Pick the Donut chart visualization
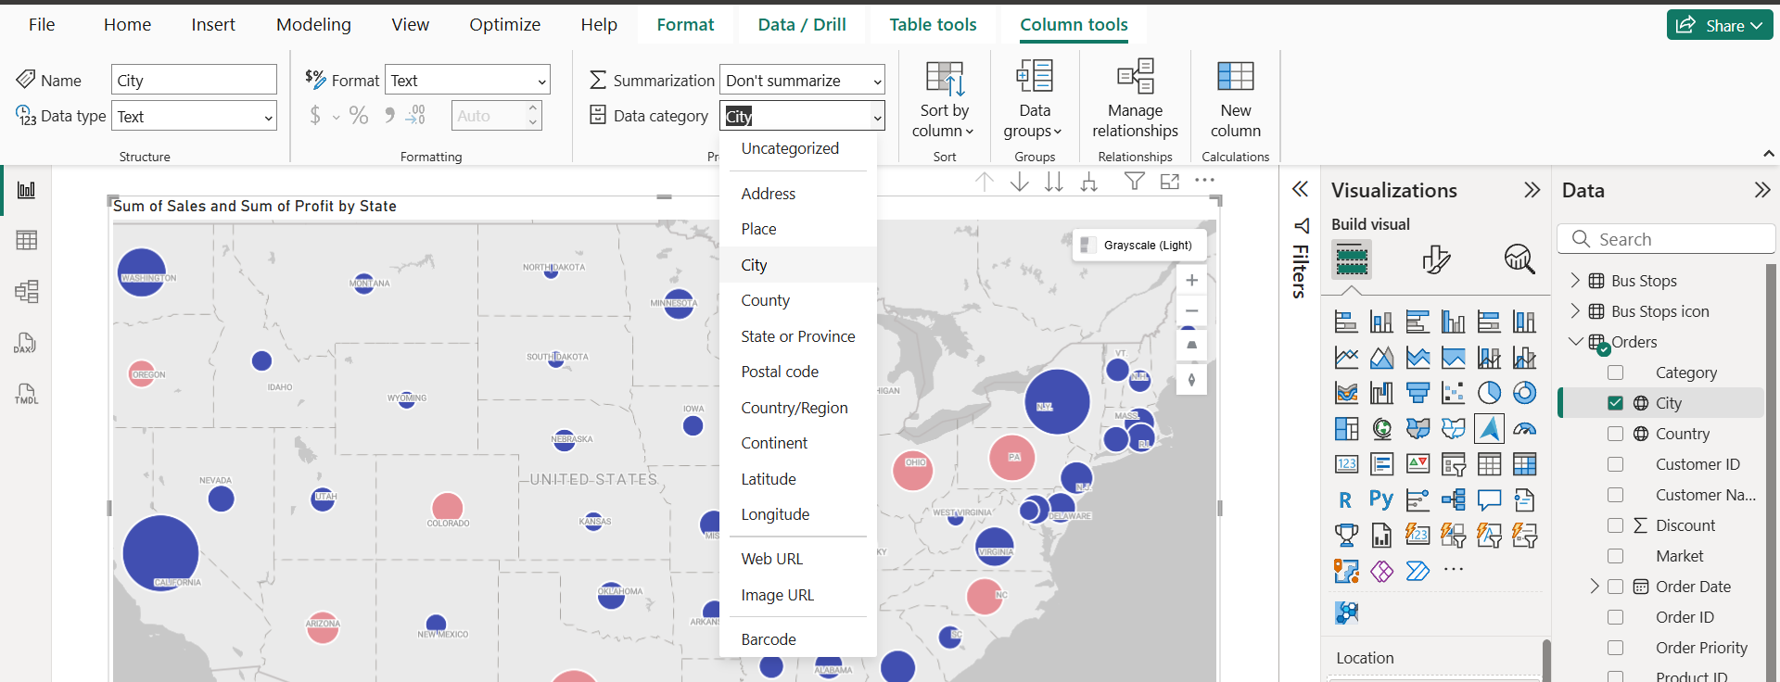Image resolution: width=1780 pixels, height=682 pixels. coord(1524,393)
